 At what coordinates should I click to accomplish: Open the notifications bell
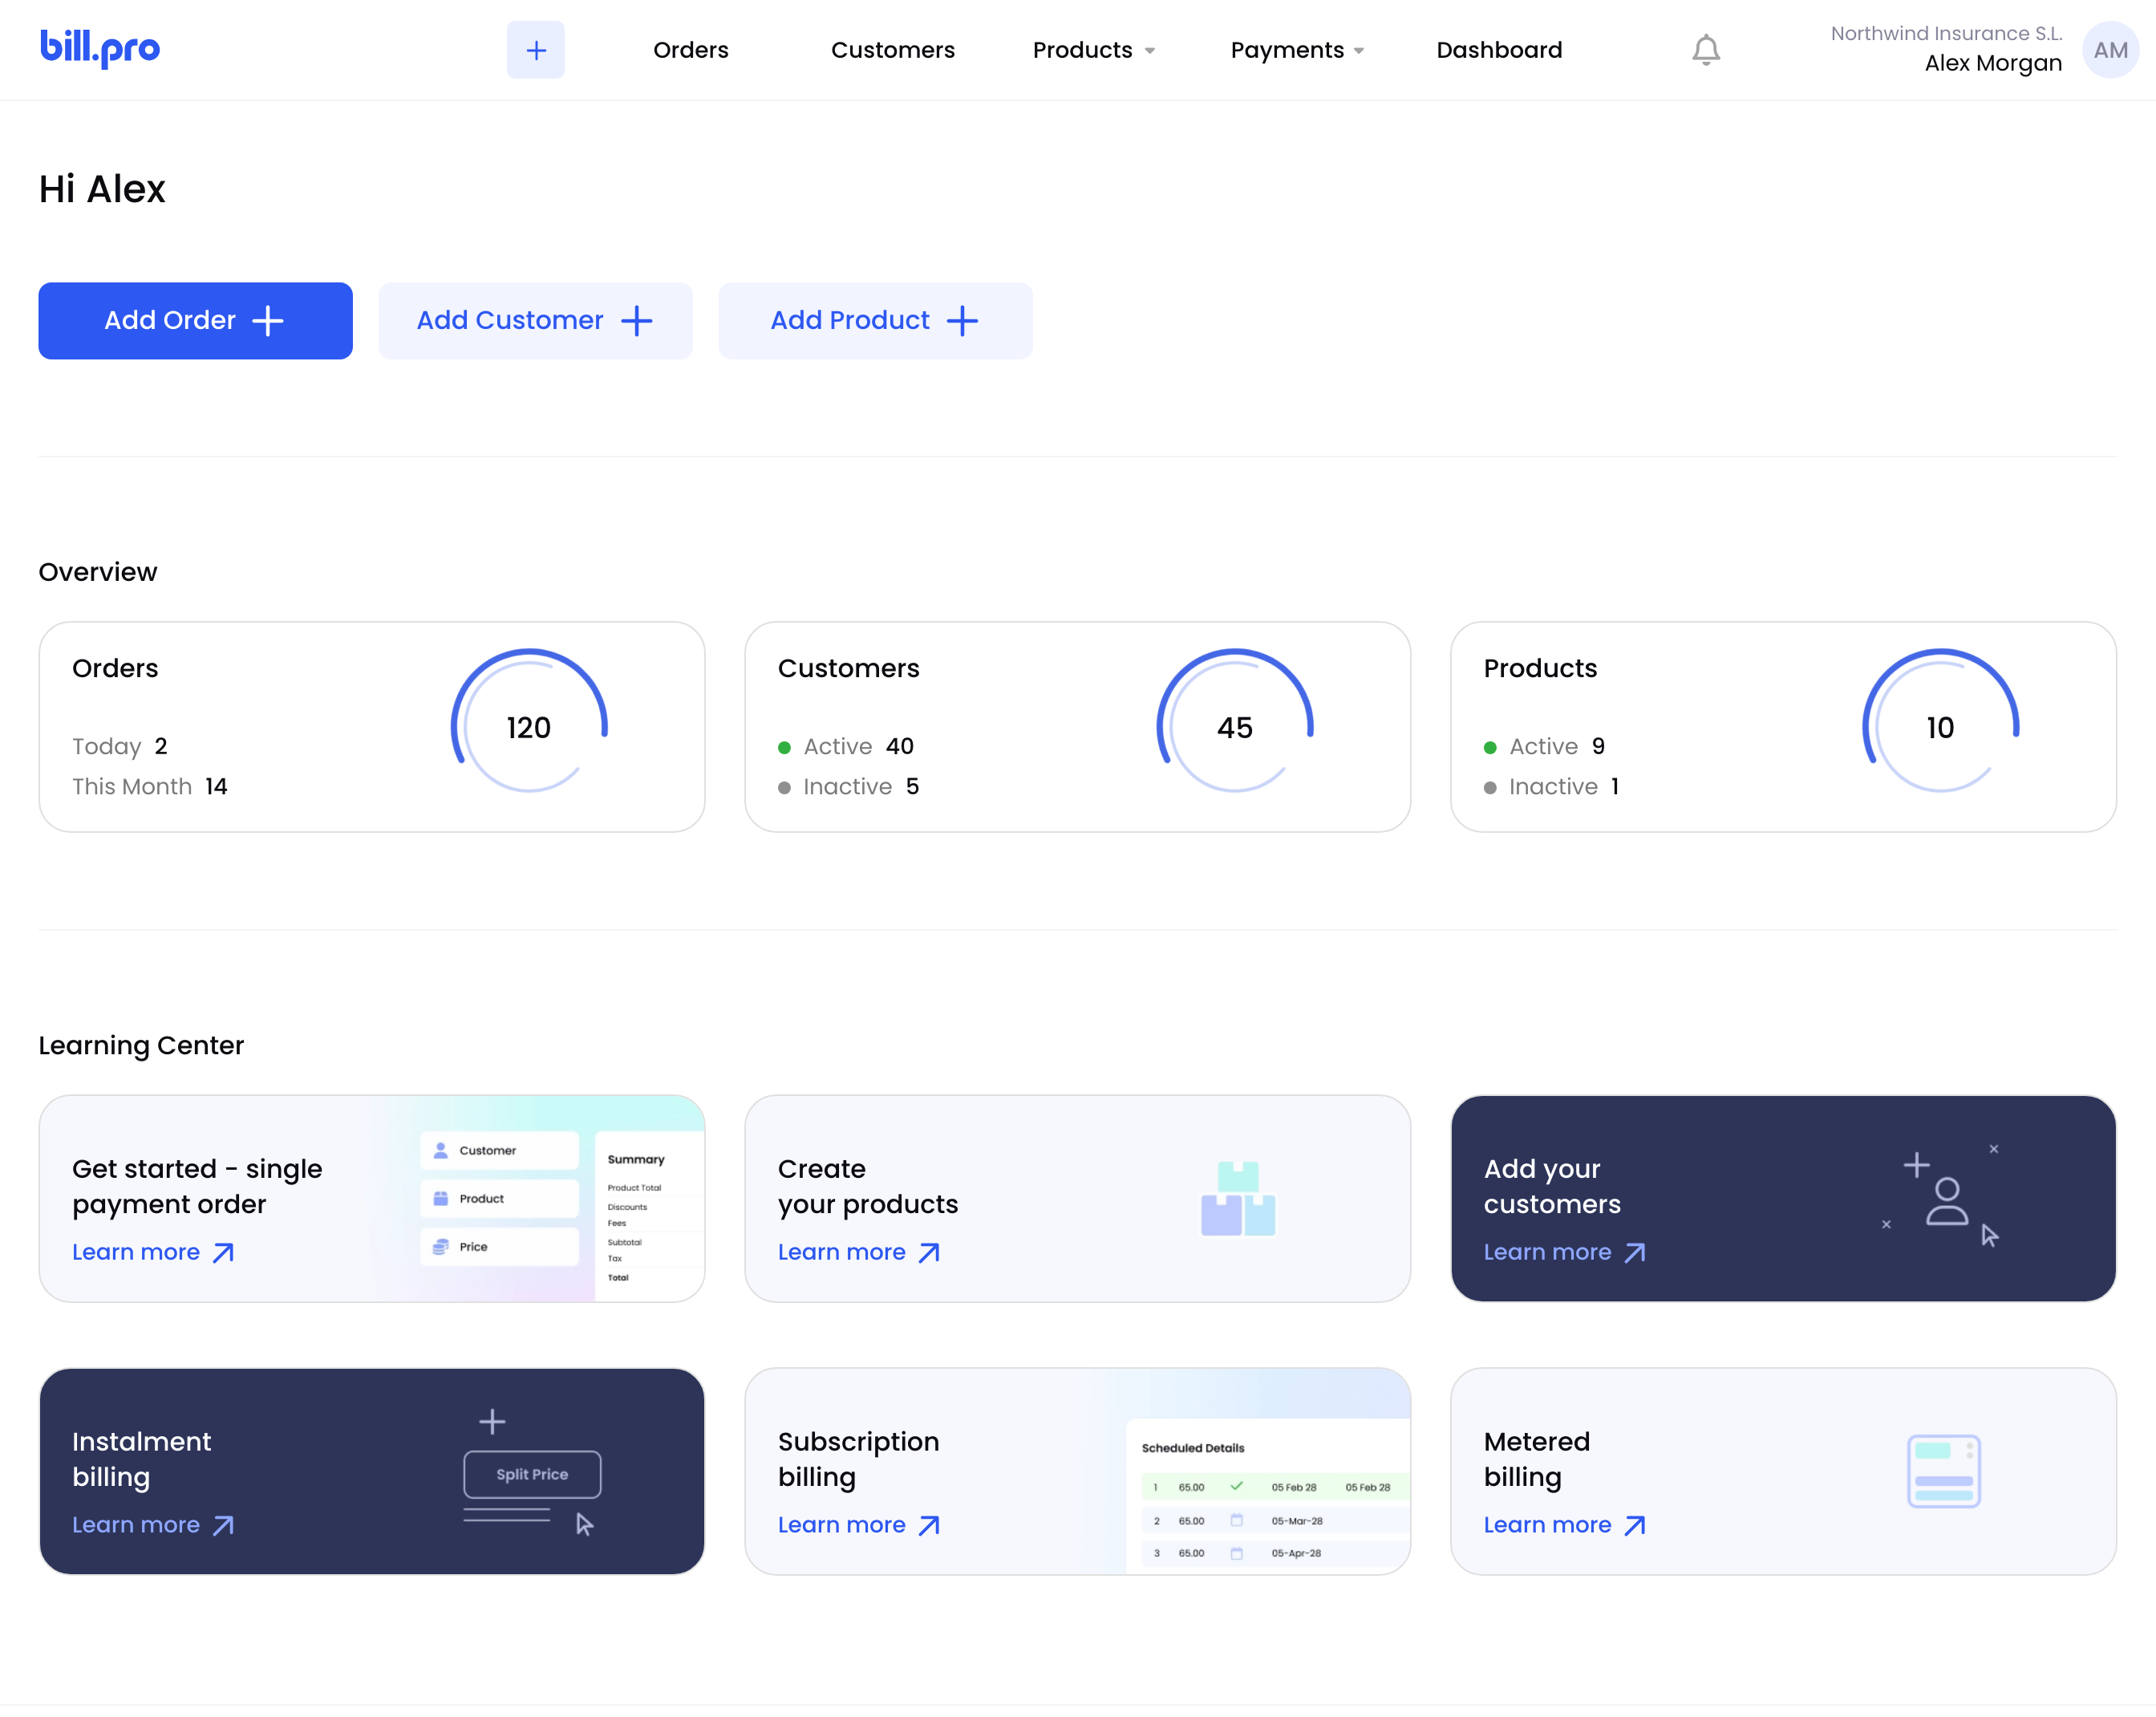[1706, 50]
